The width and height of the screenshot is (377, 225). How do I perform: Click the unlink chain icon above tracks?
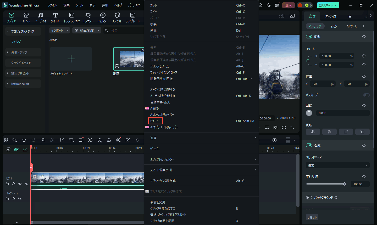8,149
